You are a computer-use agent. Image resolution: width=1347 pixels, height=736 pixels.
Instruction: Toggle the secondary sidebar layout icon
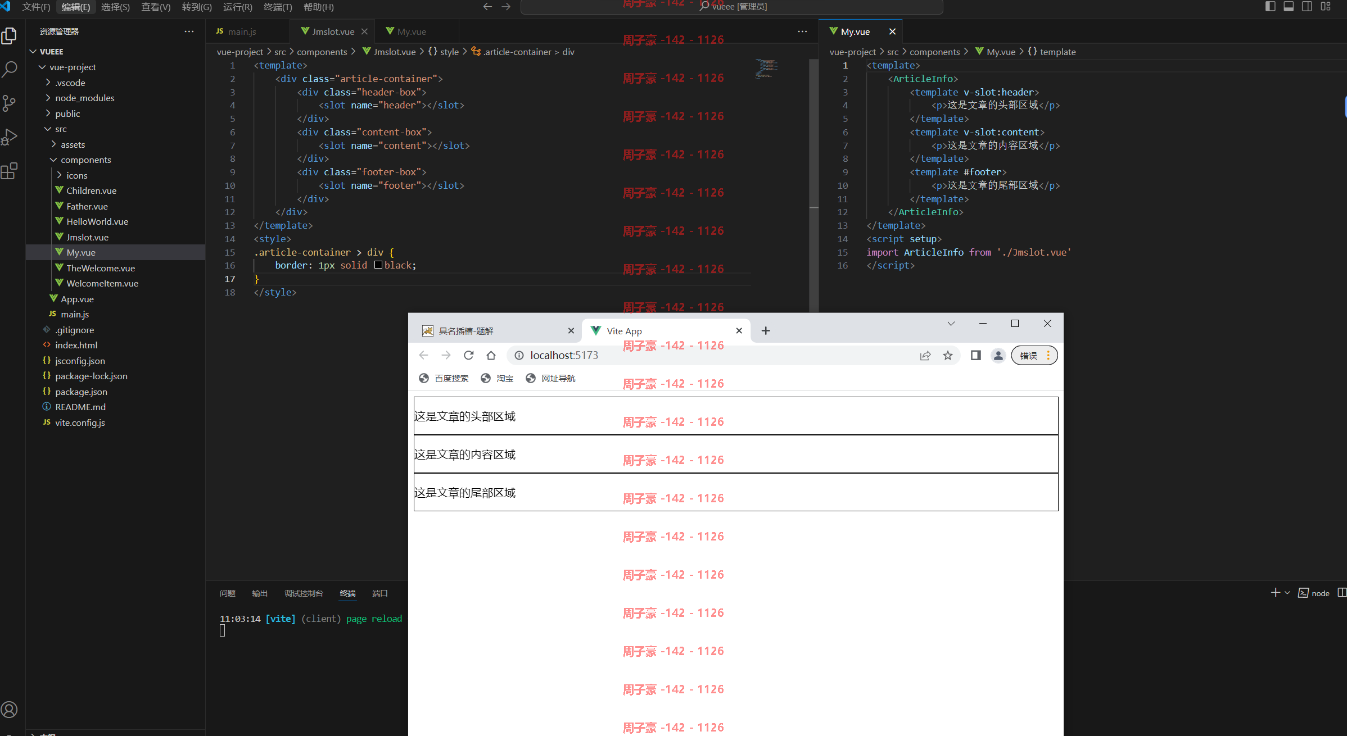pyautogui.click(x=1307, y=6)
